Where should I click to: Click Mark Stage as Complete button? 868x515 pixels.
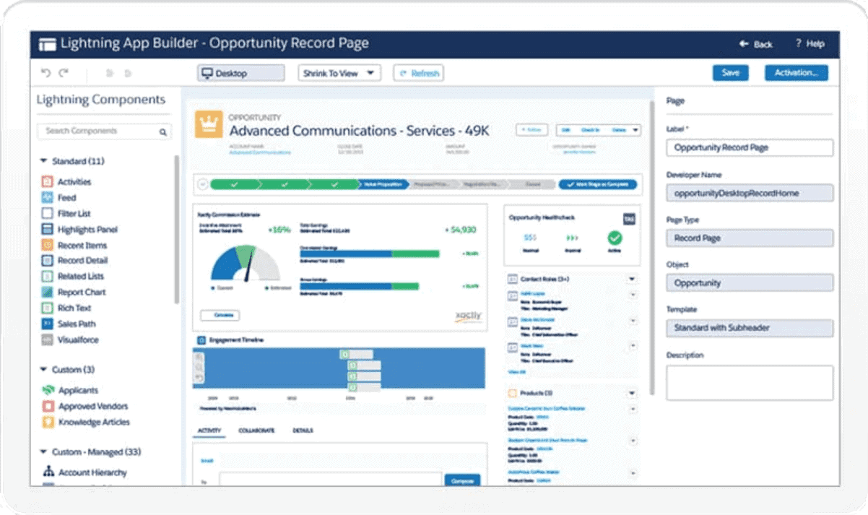598,184
